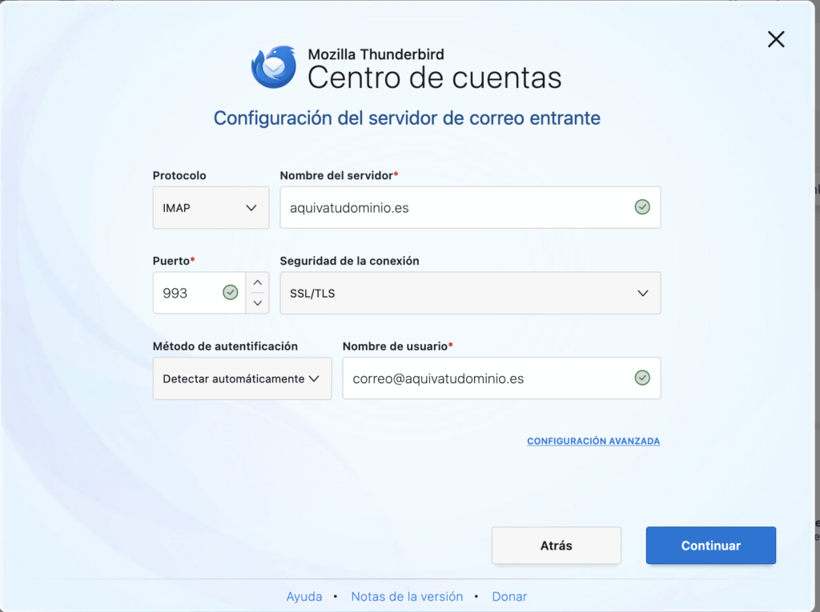The width and height of the screenshot is (820, 612).
Task: Click the Mozilla Thunderbird text
Action: pyautogui.click(x=376, y=54)
